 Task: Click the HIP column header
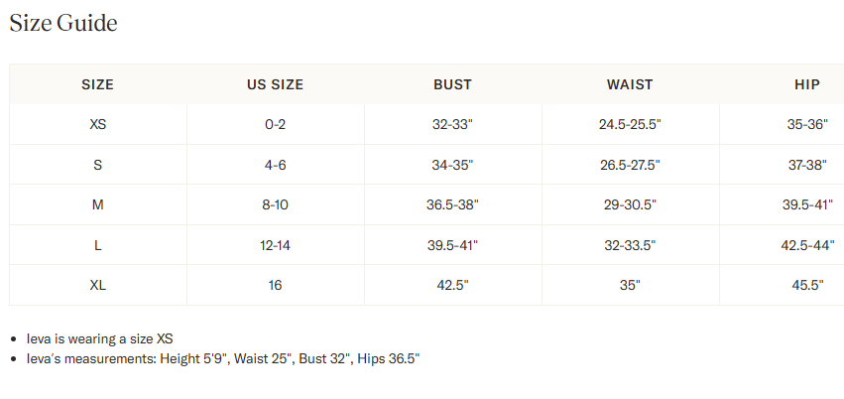coord(806,84)
